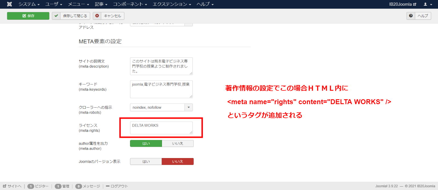Open the user account icon menu

tap(427, 4)
